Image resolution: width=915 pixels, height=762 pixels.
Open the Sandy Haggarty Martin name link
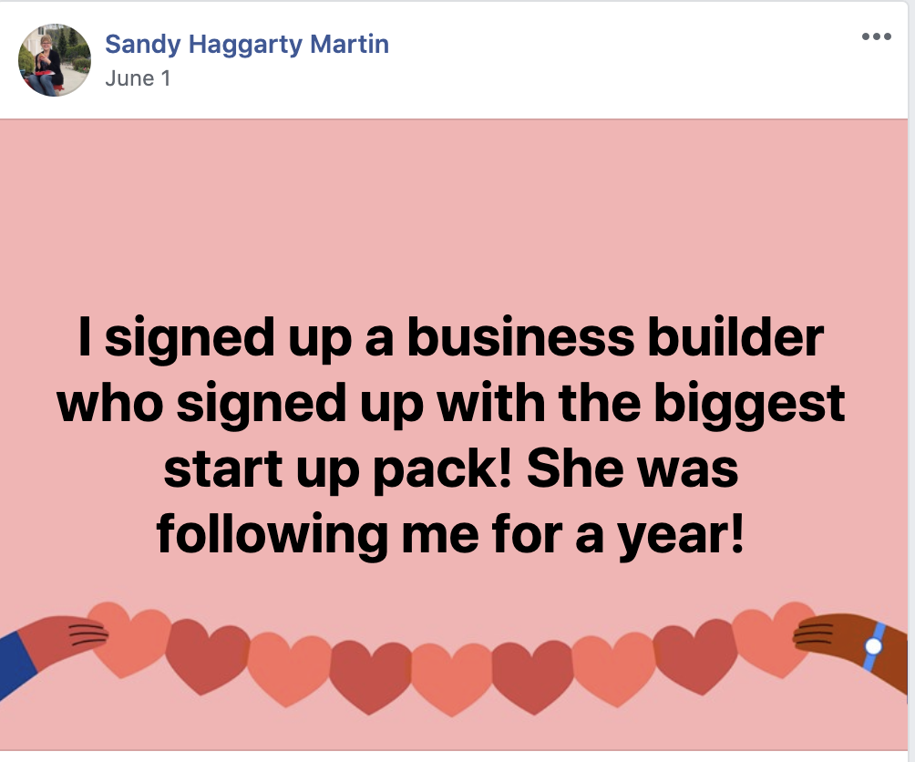(247, 45)
